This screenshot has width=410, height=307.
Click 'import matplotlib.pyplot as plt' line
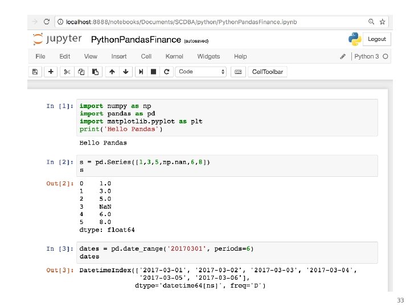click(141, 122)
